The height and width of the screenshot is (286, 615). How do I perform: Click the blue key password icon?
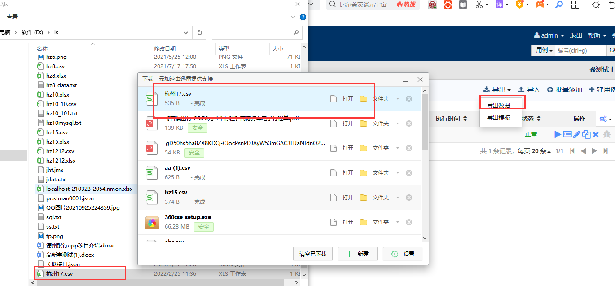(x=559, y=4)
